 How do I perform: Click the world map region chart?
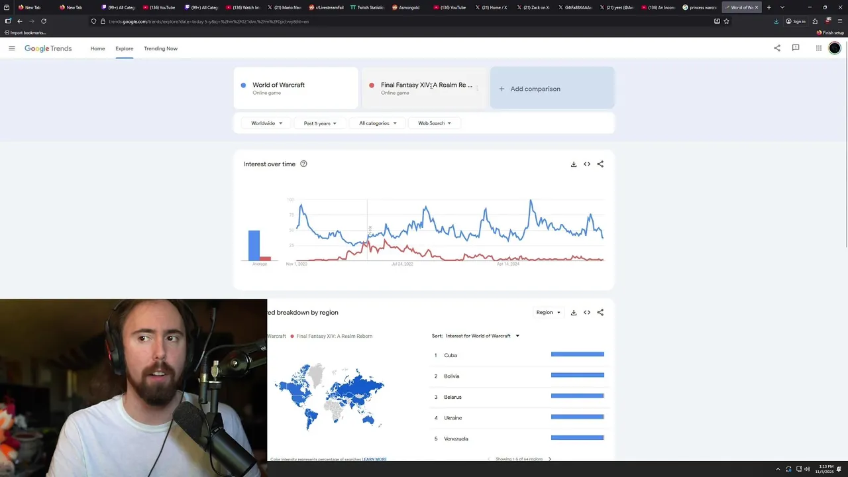coord(329,396)
